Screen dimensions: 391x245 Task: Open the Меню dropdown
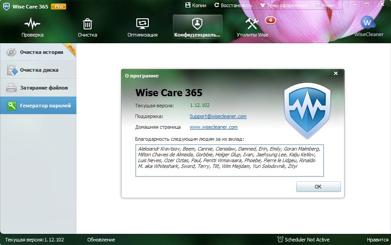click(325, 5)
